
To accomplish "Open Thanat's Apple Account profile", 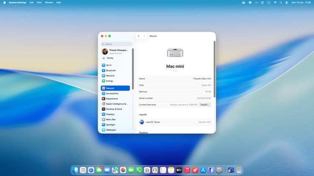I will pyautogui.click(x=116, y=51).
